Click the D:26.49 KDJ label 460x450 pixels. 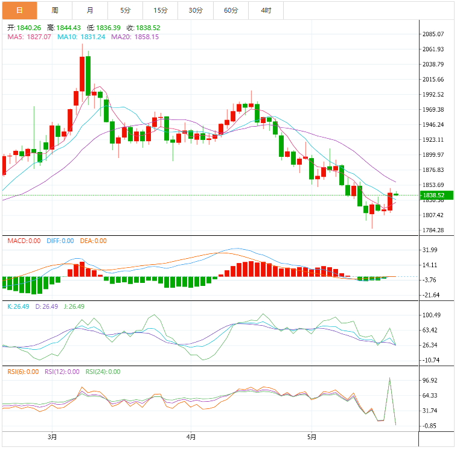[46, 306]
